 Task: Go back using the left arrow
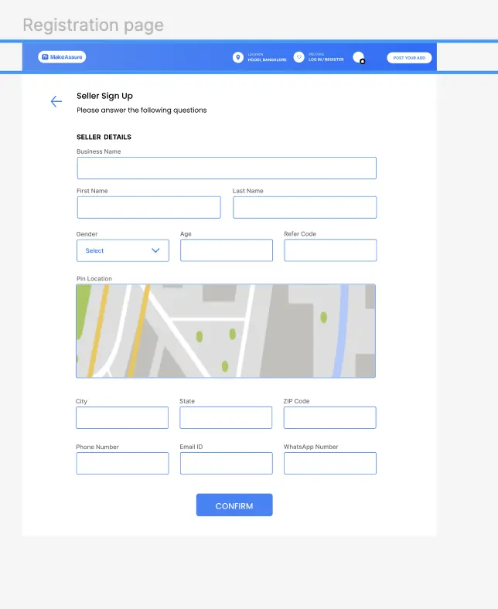pyautogui.click(x=56, y=101)
